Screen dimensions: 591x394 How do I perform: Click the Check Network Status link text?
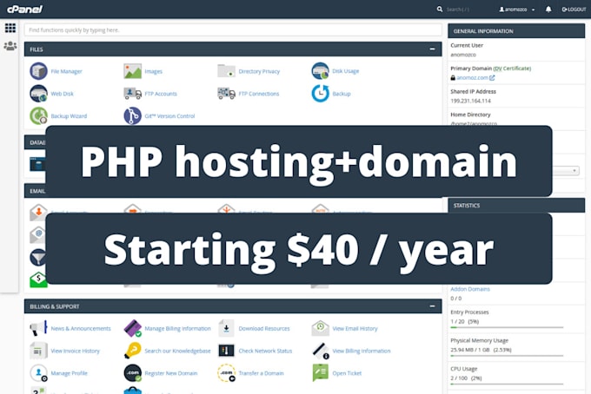pyautogui.click(x=265, y=351)
